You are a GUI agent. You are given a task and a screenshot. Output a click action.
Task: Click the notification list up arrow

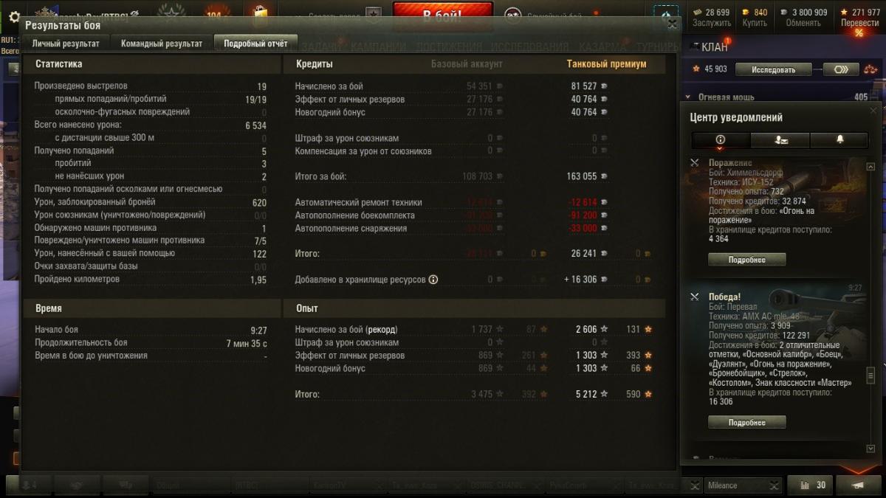[870, 167]
